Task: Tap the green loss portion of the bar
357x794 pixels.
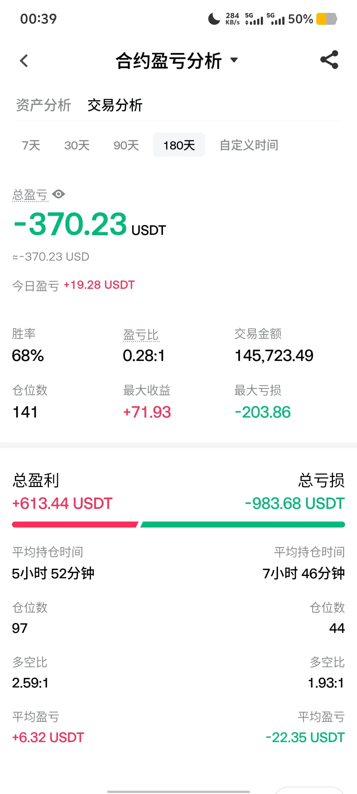Action: coord(243,524)
